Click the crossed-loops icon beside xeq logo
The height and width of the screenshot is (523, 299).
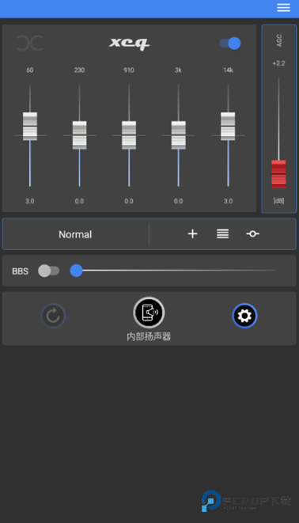pyautogui.click(x=30, y=44)
